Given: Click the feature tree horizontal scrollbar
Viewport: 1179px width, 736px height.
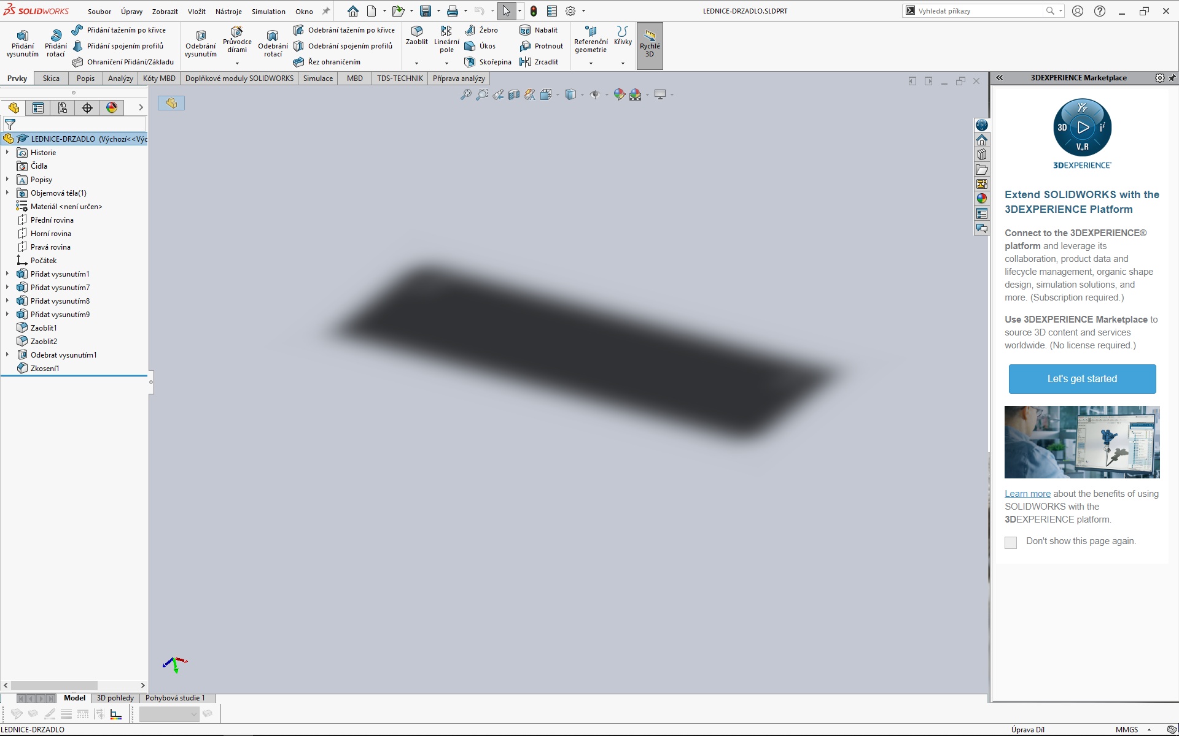Looking at the screenshot, I should [x=54, y=685].
